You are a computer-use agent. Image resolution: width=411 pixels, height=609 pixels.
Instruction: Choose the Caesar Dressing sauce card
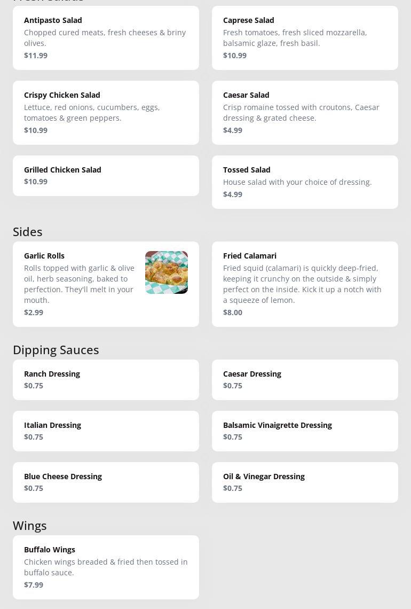click(x=305, y=380)
